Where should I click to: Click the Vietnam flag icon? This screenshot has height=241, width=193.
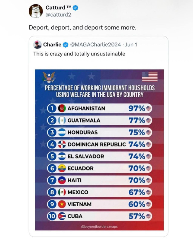[x=62, y=204]
